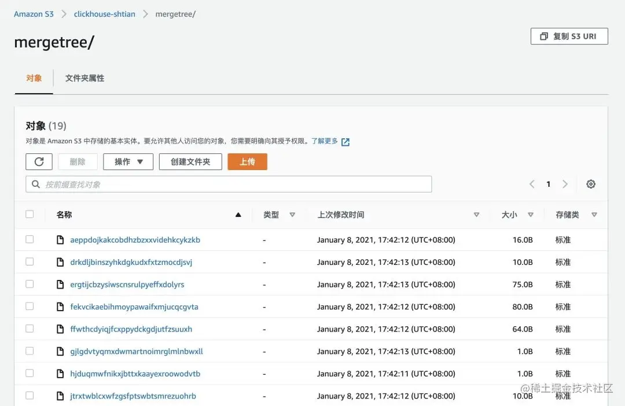Switch to the 文件夹属性 tab
The image size is (625, 406).
[x=84, y=78]
